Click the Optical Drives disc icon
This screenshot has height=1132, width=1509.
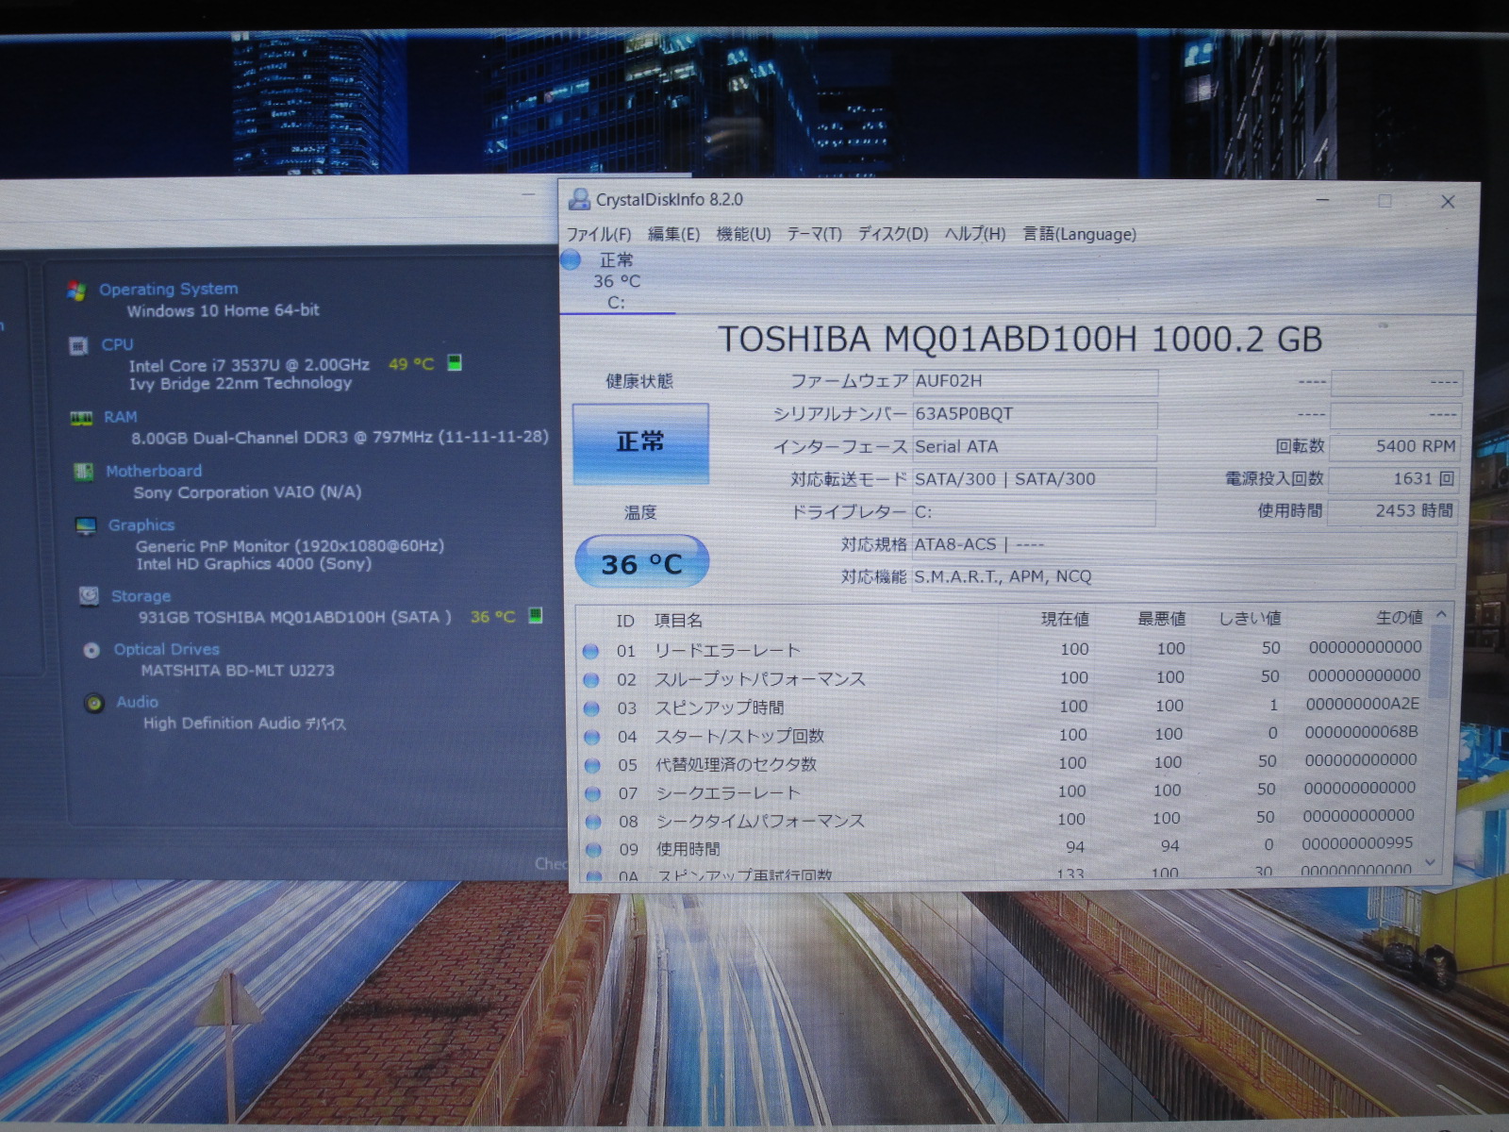pos(91,650)
